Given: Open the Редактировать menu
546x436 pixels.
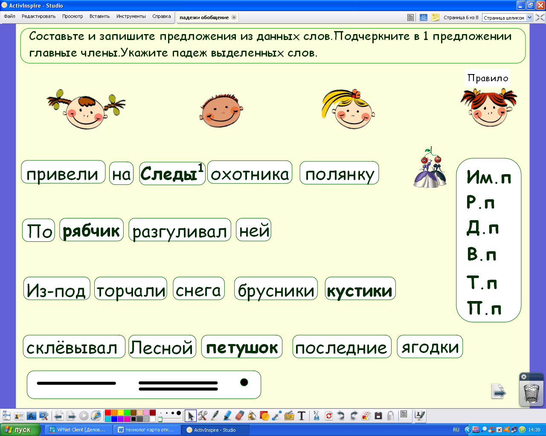Looking at the screenshot, I should pyautogui.click(x=38, y=16).
